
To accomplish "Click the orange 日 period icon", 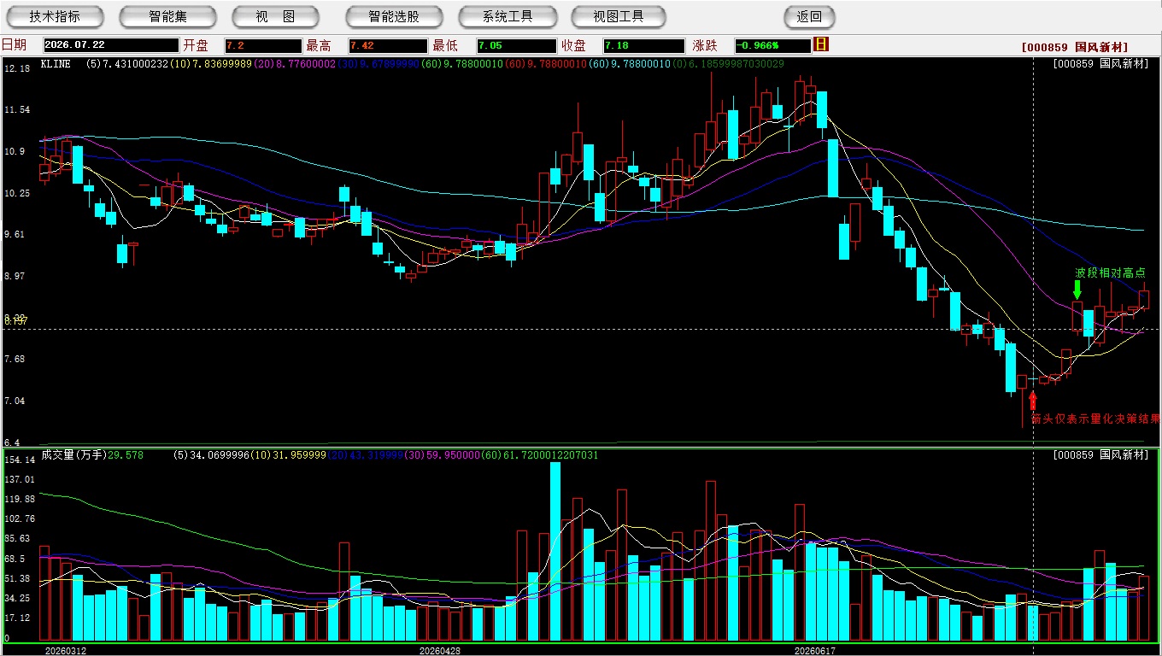I will pyautogui.click(x=821, y=44).
